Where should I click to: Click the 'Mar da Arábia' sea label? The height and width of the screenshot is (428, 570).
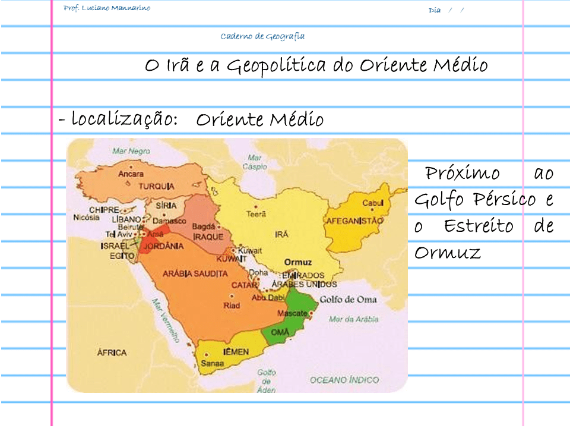click(x=353, y=319)
